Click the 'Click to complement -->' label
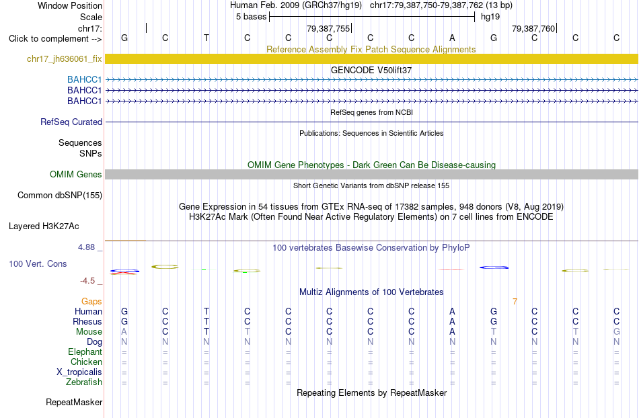639x418 pixels. tap(55, 39)
